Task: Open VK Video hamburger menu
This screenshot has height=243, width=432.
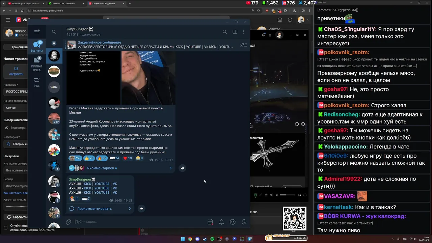Action: [8, 20]
